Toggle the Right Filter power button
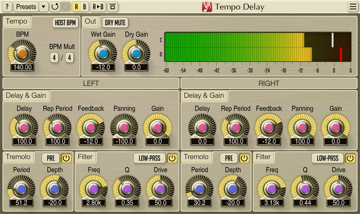The height and width of the screenshot is (214, 360). click(350, 158)
